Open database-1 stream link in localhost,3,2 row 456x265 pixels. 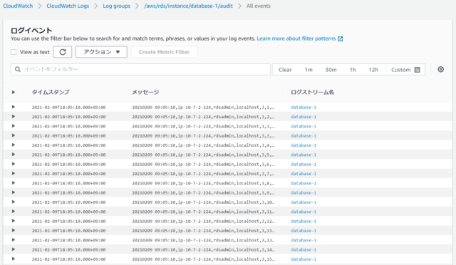click(304, 117)
